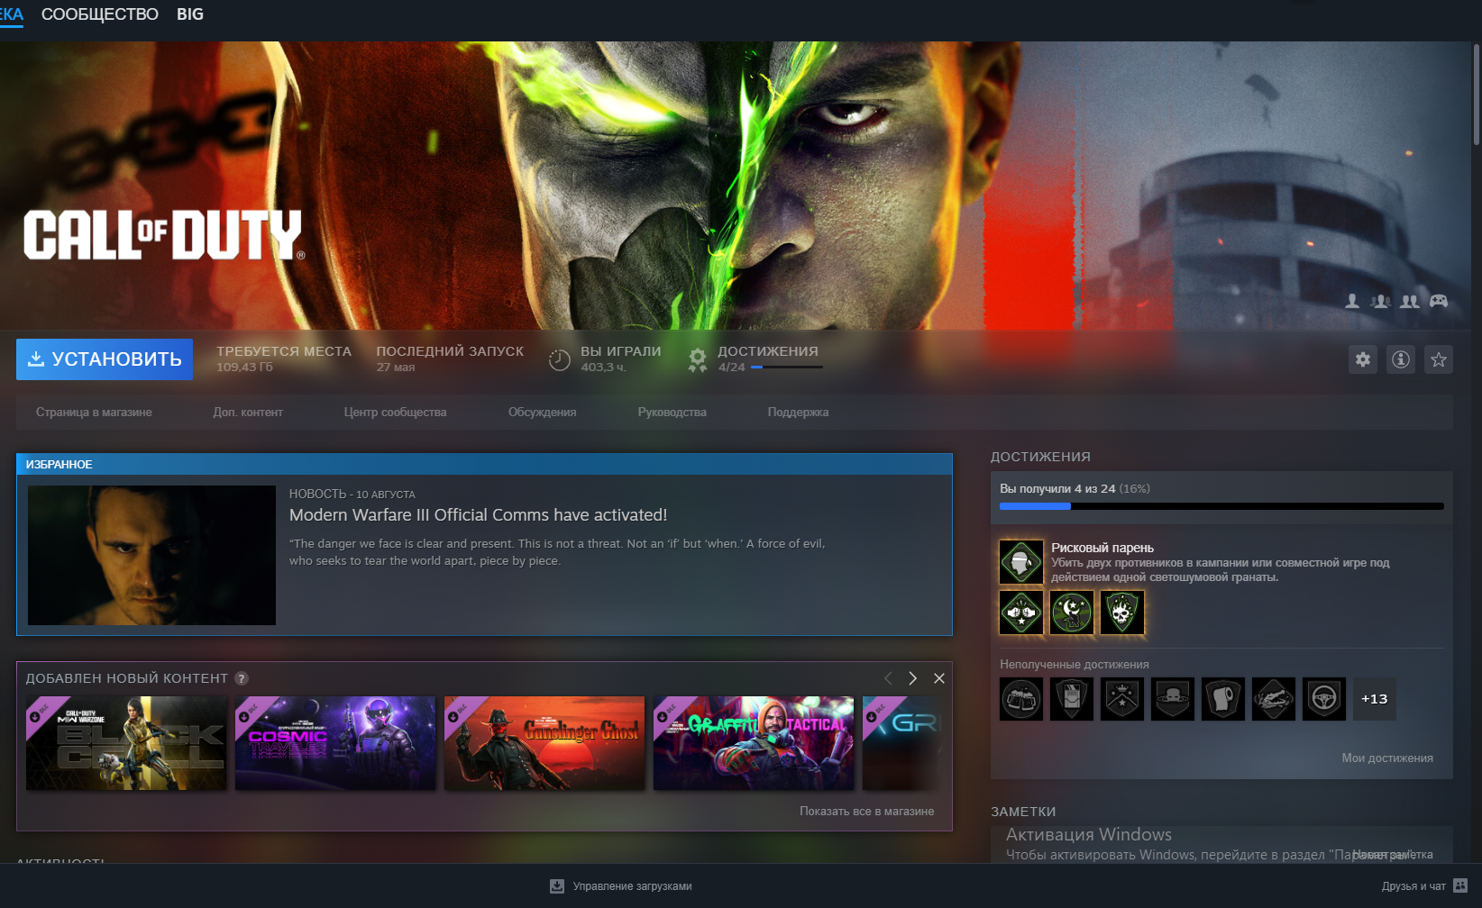Click ТРЕБУЕТСЯ МЕСТА 109,43 ГБ stat

coord(284,359)
